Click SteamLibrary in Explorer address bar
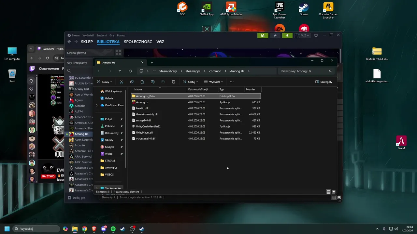The width and height of the screenshot is (417, 234). [168, 71]
